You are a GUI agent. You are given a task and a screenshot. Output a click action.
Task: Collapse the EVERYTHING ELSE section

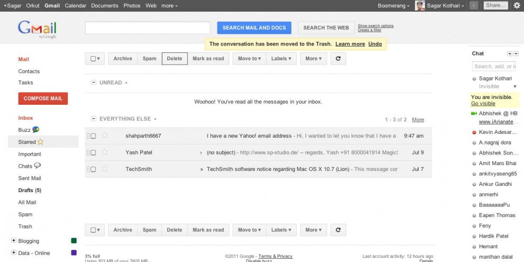94,119
